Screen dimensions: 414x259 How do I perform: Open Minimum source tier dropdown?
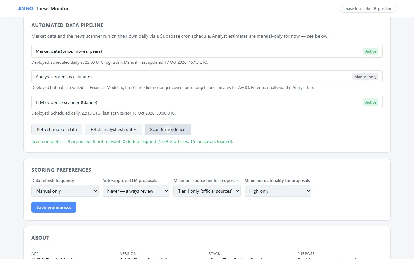tap(207, 191)
